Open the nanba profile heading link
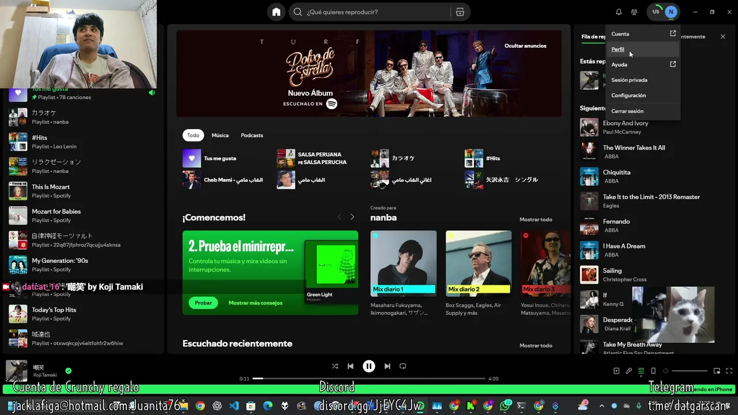The height and width of the screenshot is (415, 738). click(x=383, y=217)
